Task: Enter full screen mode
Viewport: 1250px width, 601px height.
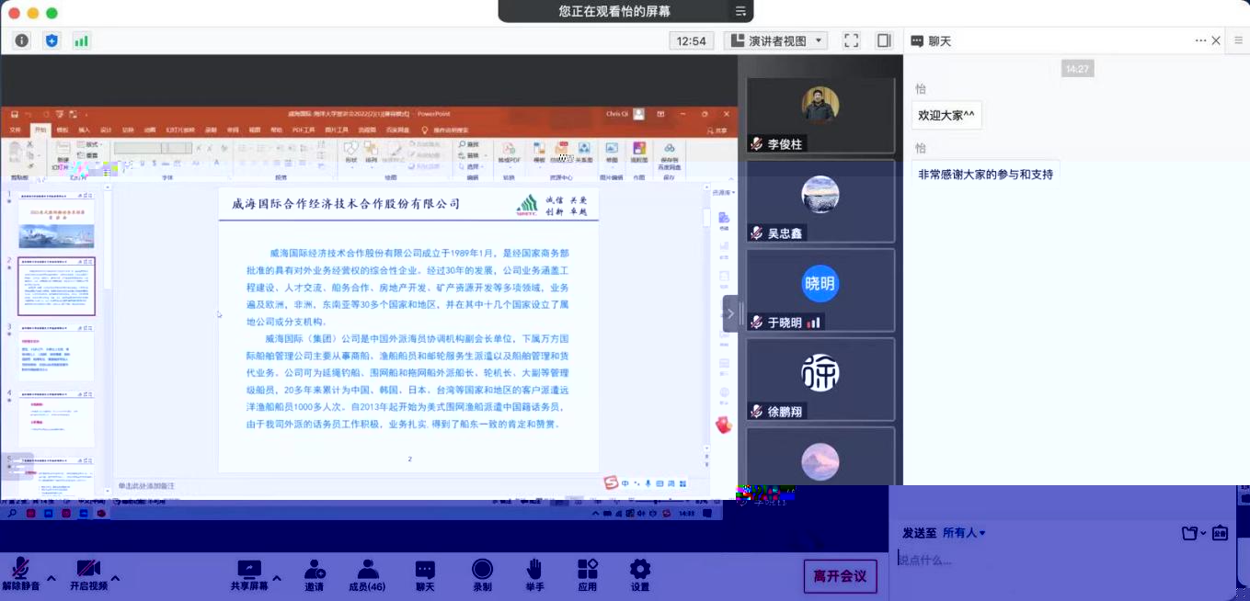Action: pyautogui.click(x=852, y=40)
